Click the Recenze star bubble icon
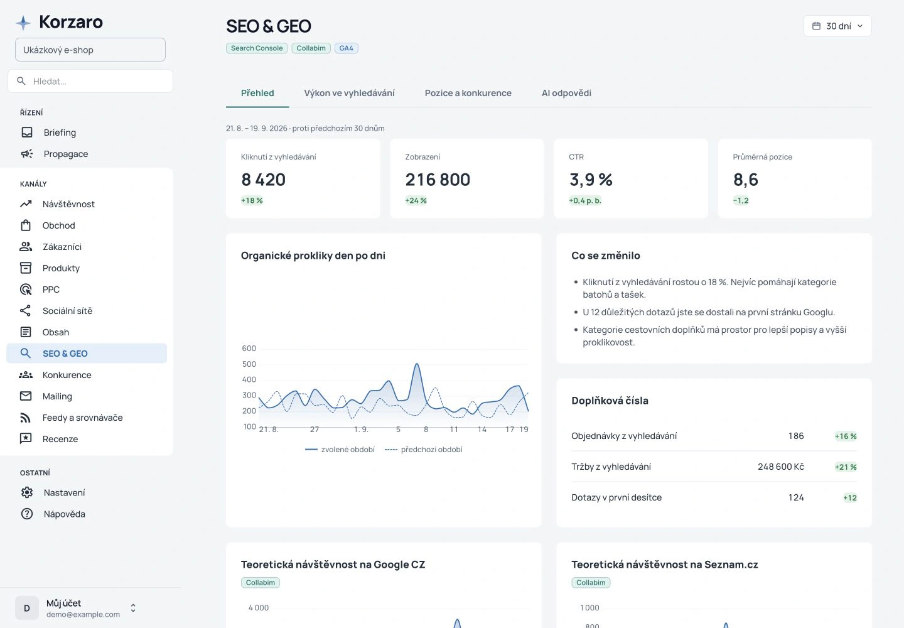Image resolution: width=904 pixels, height=628 pixels. [26, 439]
